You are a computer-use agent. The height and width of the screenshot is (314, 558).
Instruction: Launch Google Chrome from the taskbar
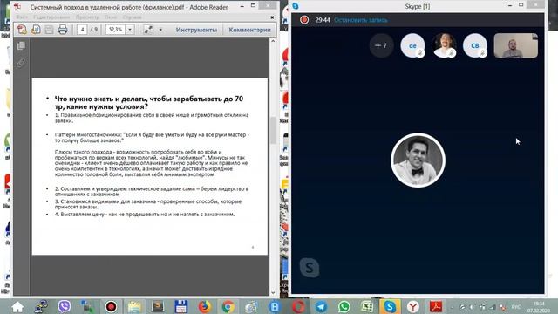click(x=228, y=306)
